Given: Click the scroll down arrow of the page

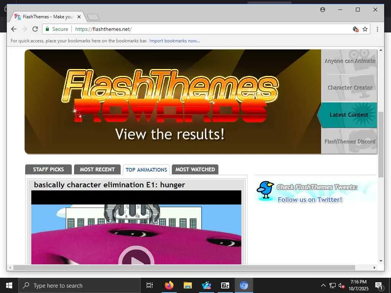Looking at the screenshot, I should click(381, 261).
